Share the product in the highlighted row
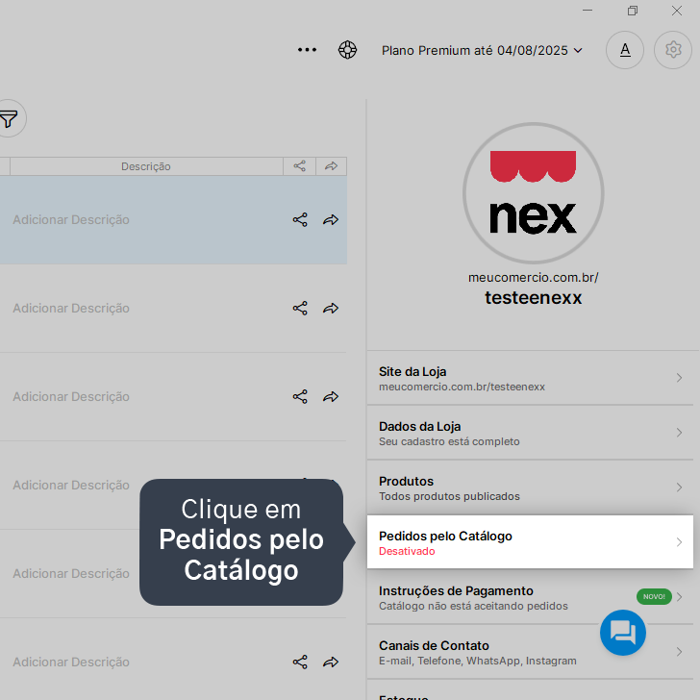The height and width of the screenshot is (700, 700). [x=300, y=219]
